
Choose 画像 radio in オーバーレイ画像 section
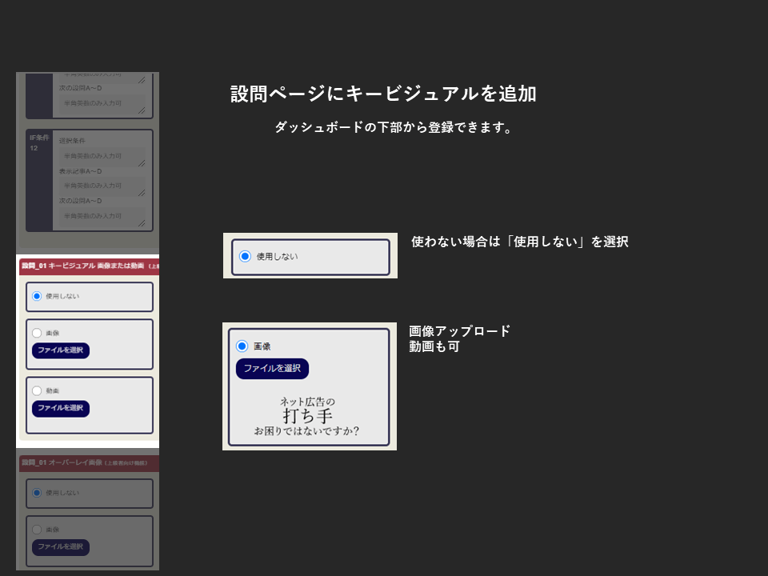37,530
